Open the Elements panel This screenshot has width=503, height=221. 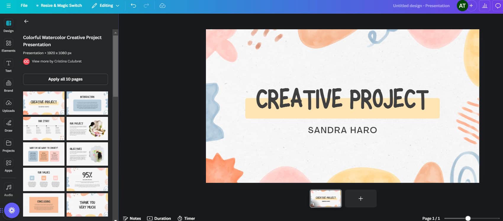click(9, 46)
